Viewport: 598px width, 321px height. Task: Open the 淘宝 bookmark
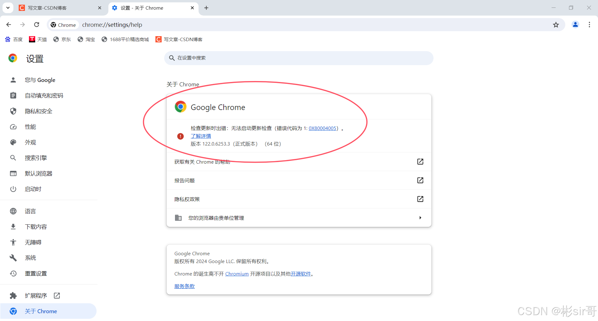point(86,39)
